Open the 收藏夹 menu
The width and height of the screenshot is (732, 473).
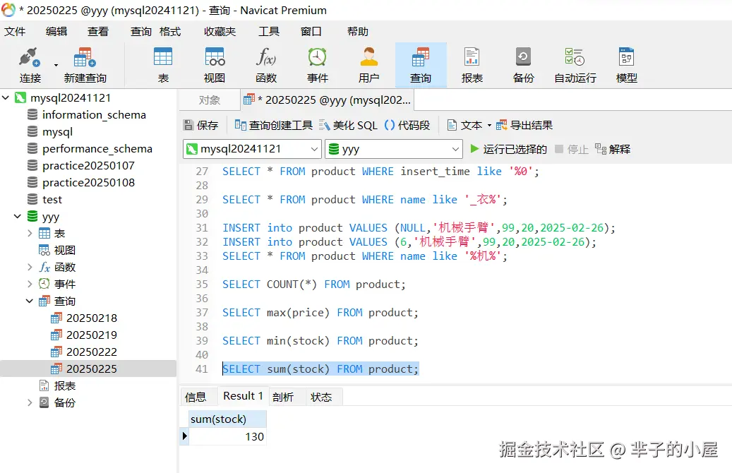[x=220, y=31]
